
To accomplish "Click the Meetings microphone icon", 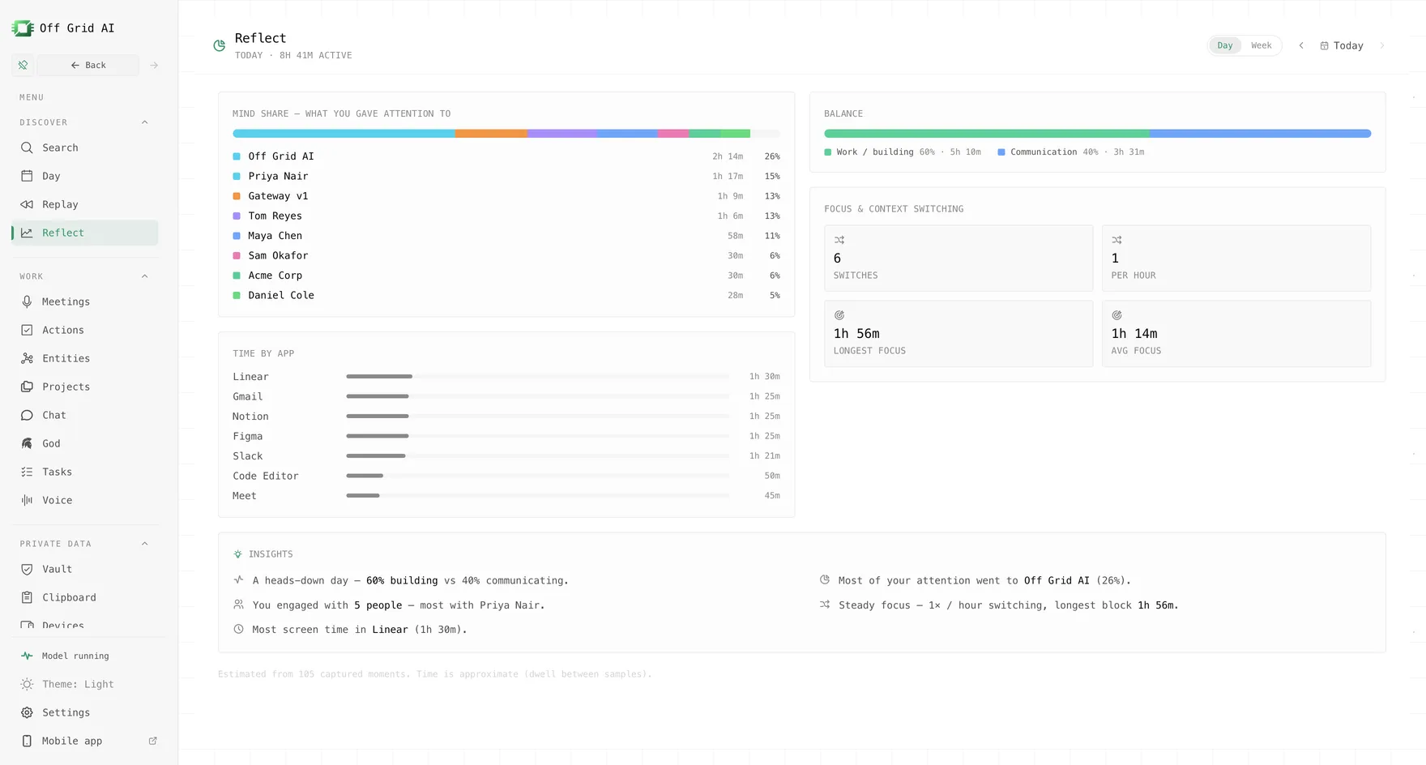I will pos(27,301).
